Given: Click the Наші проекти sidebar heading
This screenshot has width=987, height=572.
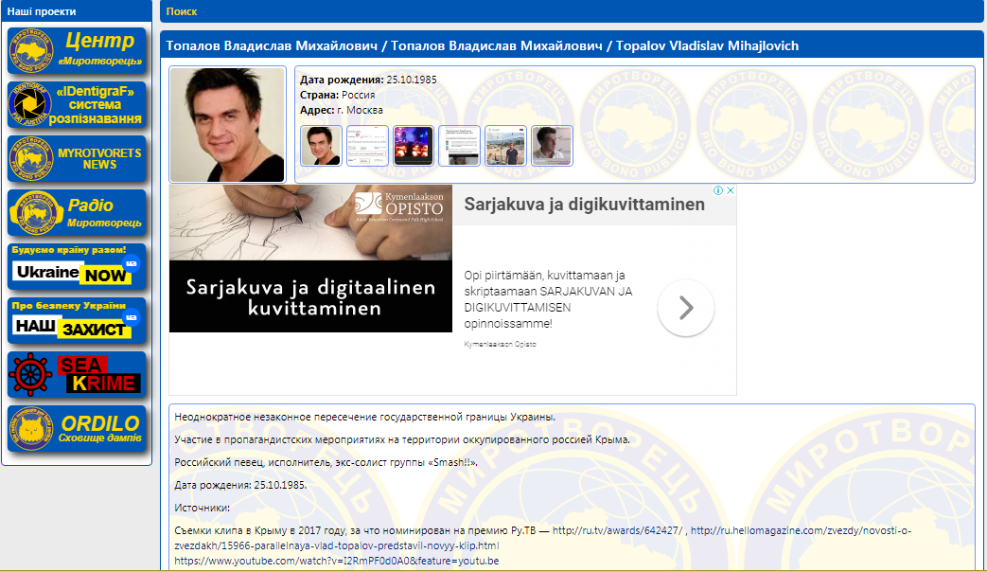Looking at the screenshot, I should [42, 11].
